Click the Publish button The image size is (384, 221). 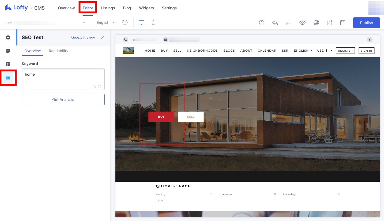point(367,23)
